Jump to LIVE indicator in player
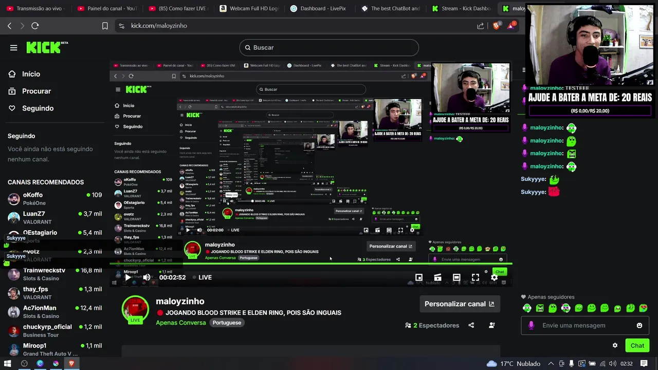Viewport: 658px width, 370px height. (x=202, y=277)
